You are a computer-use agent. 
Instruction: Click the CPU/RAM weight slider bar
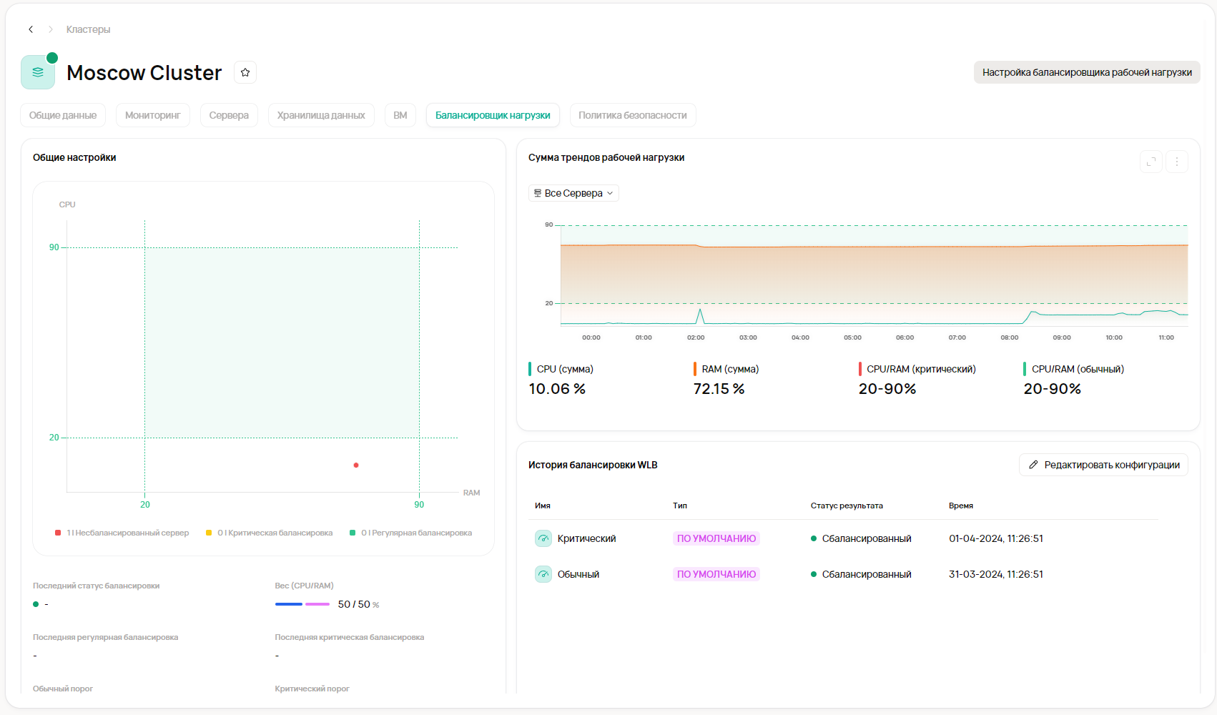[x=302, y=604]
